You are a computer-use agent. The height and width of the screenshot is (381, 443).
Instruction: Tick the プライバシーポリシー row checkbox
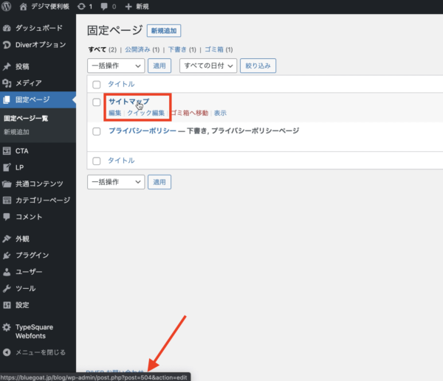coord(97,131)
